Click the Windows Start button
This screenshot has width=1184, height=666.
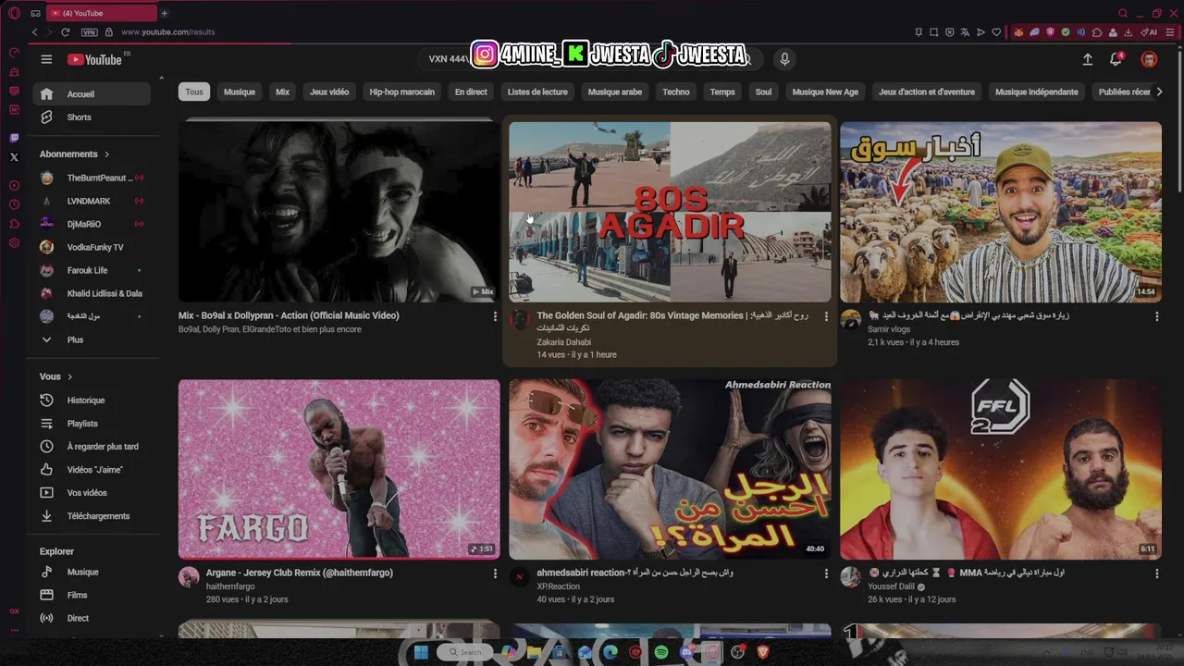tap(421, 652)
